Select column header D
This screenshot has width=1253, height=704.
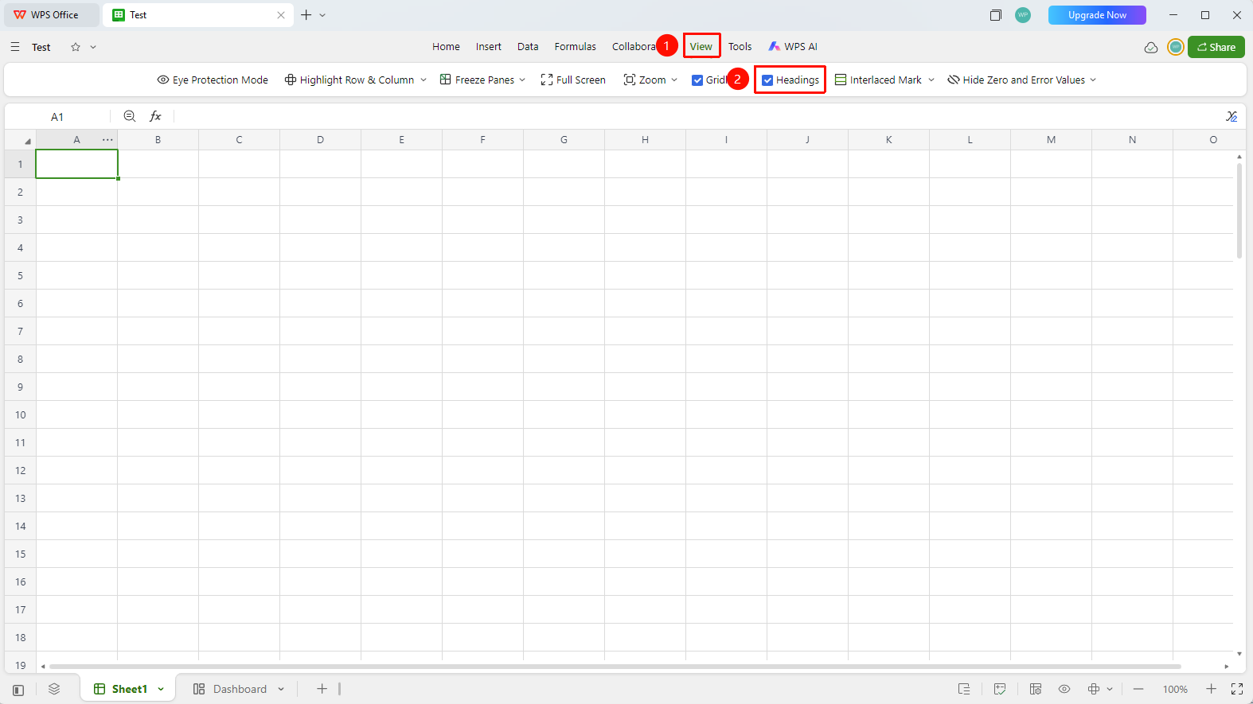coord(320,140)
